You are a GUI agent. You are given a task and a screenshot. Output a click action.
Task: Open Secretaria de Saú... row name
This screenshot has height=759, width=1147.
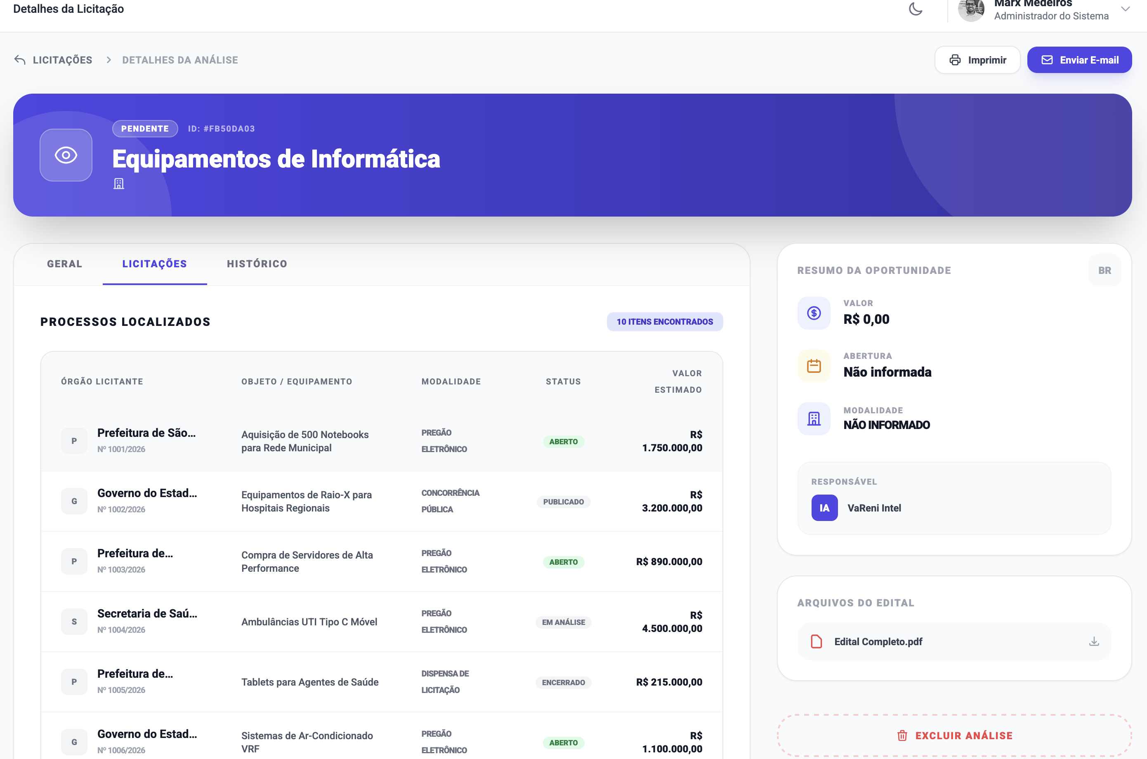(147, 613)
